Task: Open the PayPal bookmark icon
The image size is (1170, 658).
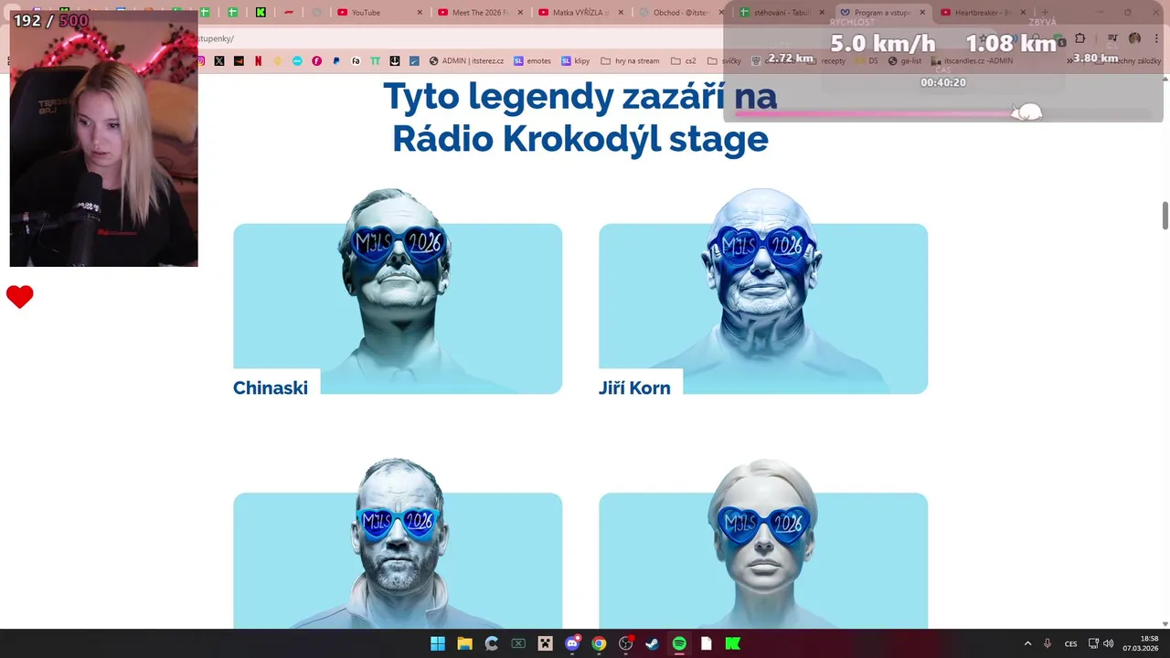Action: [x=336, y=61]
